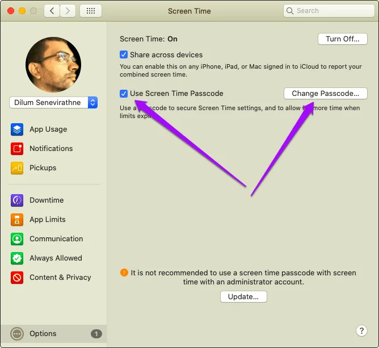The height and width of the screenshot is (348, 379).
Task: Open the Content & Privacy restriction icon
Action: (x=17, y=278)
